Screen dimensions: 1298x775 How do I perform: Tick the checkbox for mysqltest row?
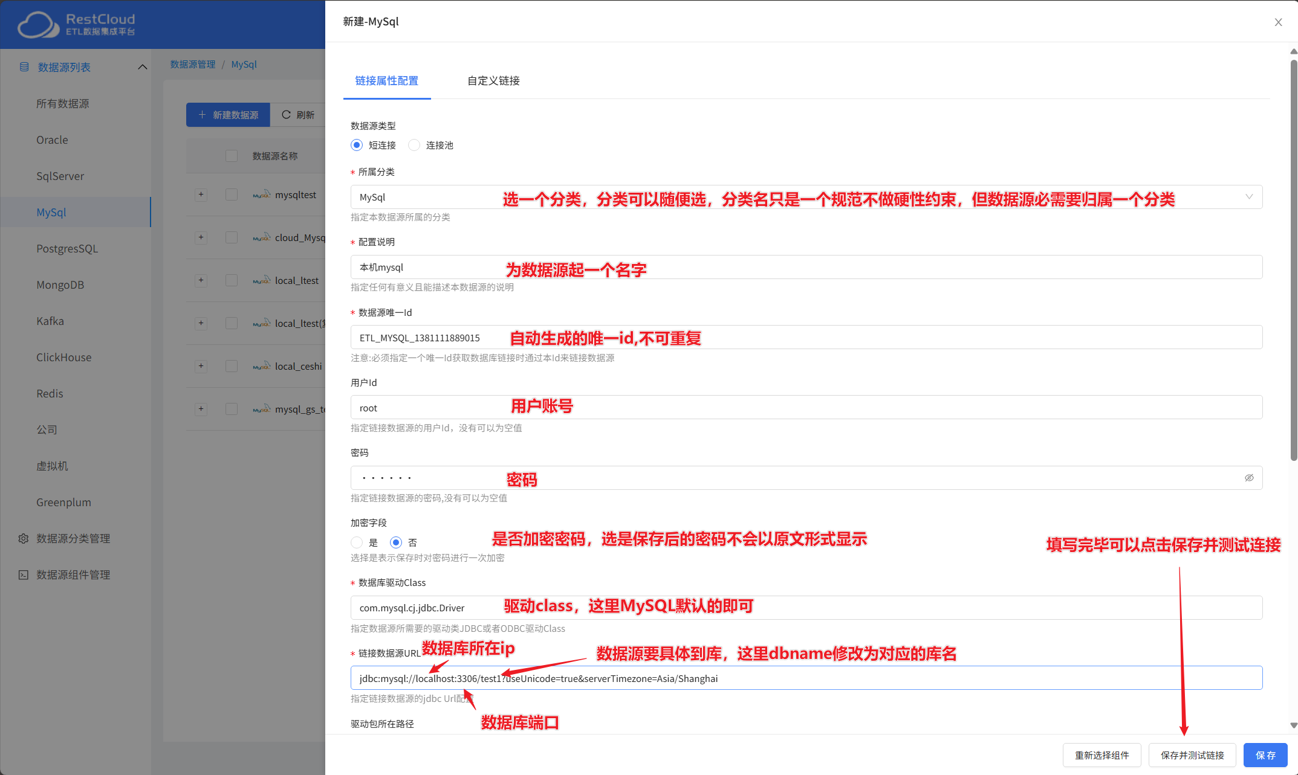pos(232,195)
